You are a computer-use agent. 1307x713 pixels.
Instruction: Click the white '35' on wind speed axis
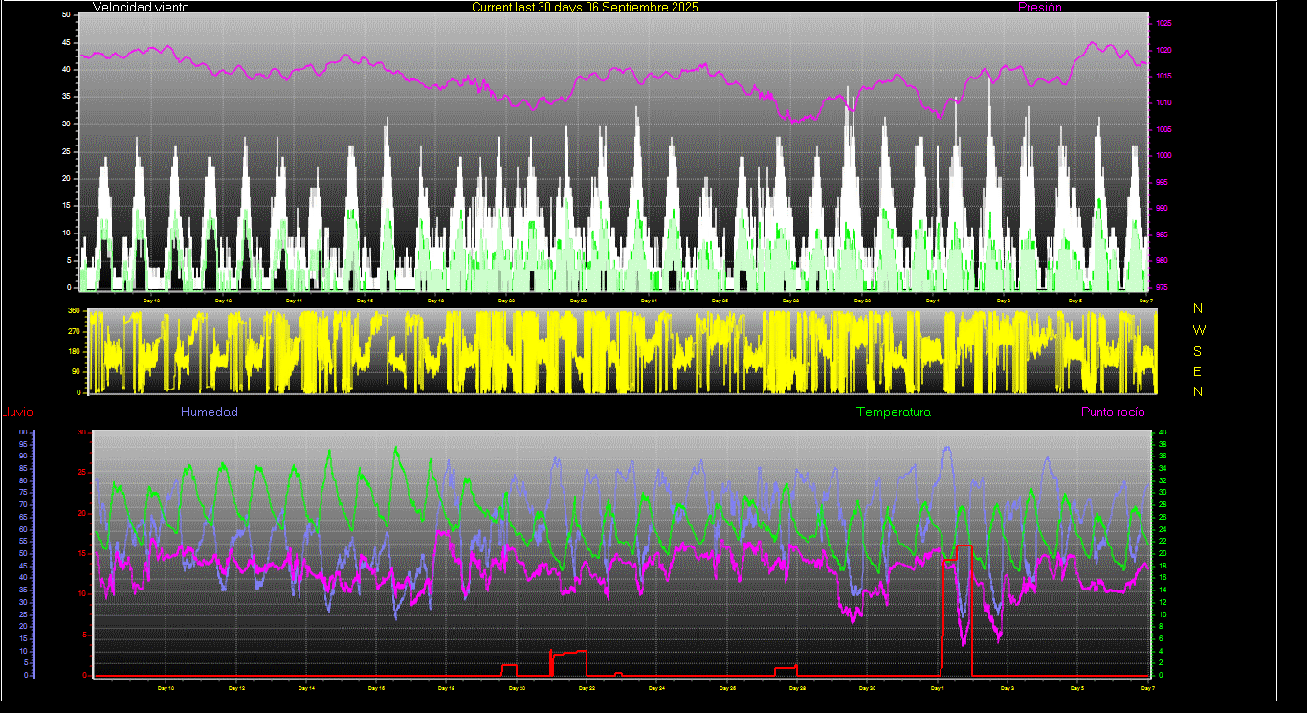66,97
